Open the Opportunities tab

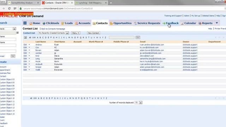tap(121, 23)
